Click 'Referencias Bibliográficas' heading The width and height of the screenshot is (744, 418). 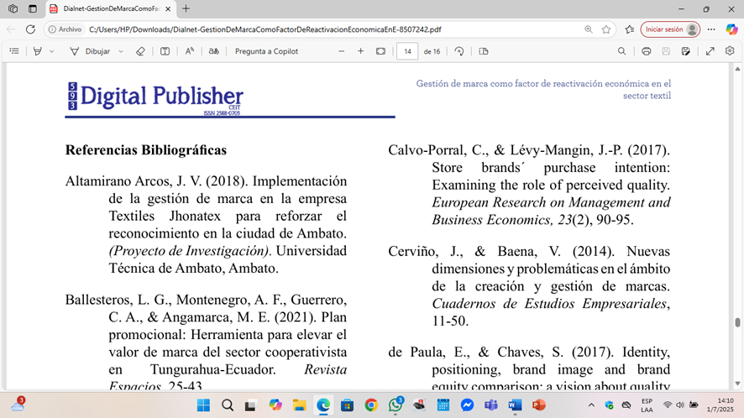tap(145, 150)
